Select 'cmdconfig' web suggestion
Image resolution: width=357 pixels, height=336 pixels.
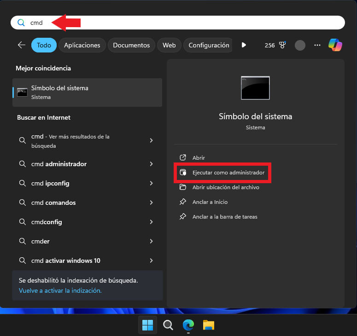click(87, 222)
